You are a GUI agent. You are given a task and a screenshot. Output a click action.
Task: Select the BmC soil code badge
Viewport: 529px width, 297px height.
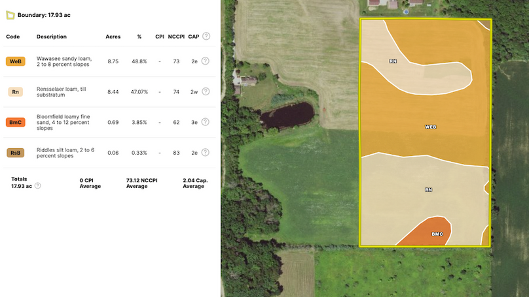[x=16, y=122]
